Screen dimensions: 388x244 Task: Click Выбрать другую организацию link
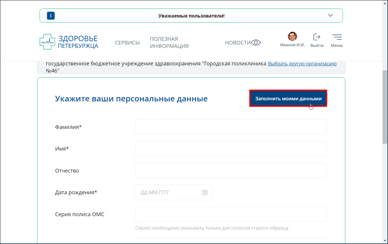click(x=302, y=64)
